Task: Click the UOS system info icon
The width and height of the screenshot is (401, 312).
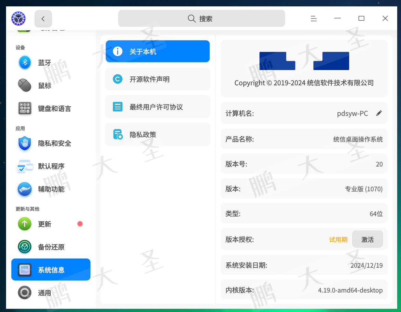Action: (x=25, y=270)
